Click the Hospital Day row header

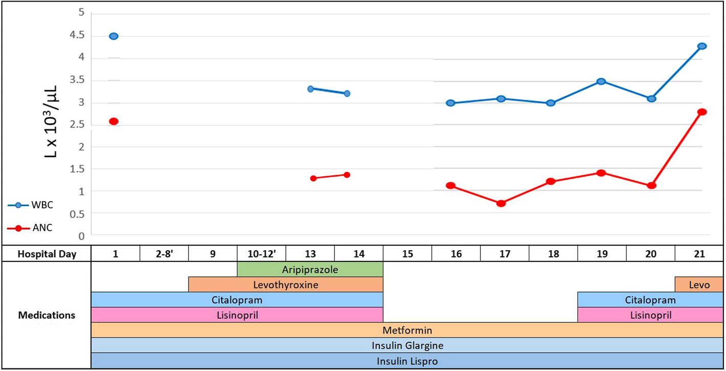(47, 254)
